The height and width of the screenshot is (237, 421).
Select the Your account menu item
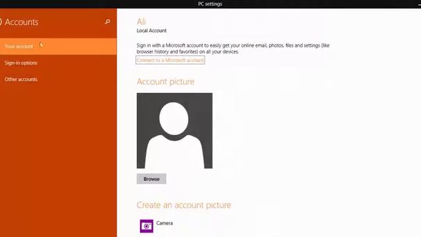tap(59, 47)
